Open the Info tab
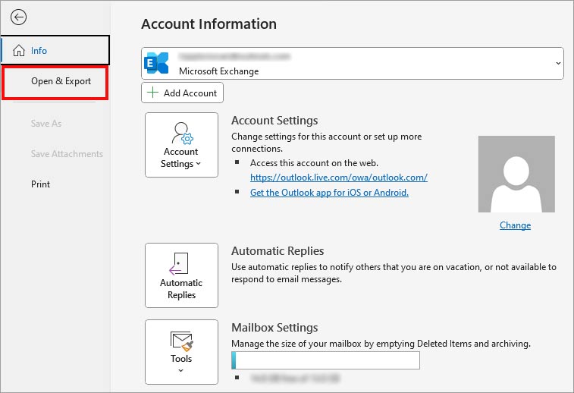Viewport: 574px width, 393px height. coord(55,50)
